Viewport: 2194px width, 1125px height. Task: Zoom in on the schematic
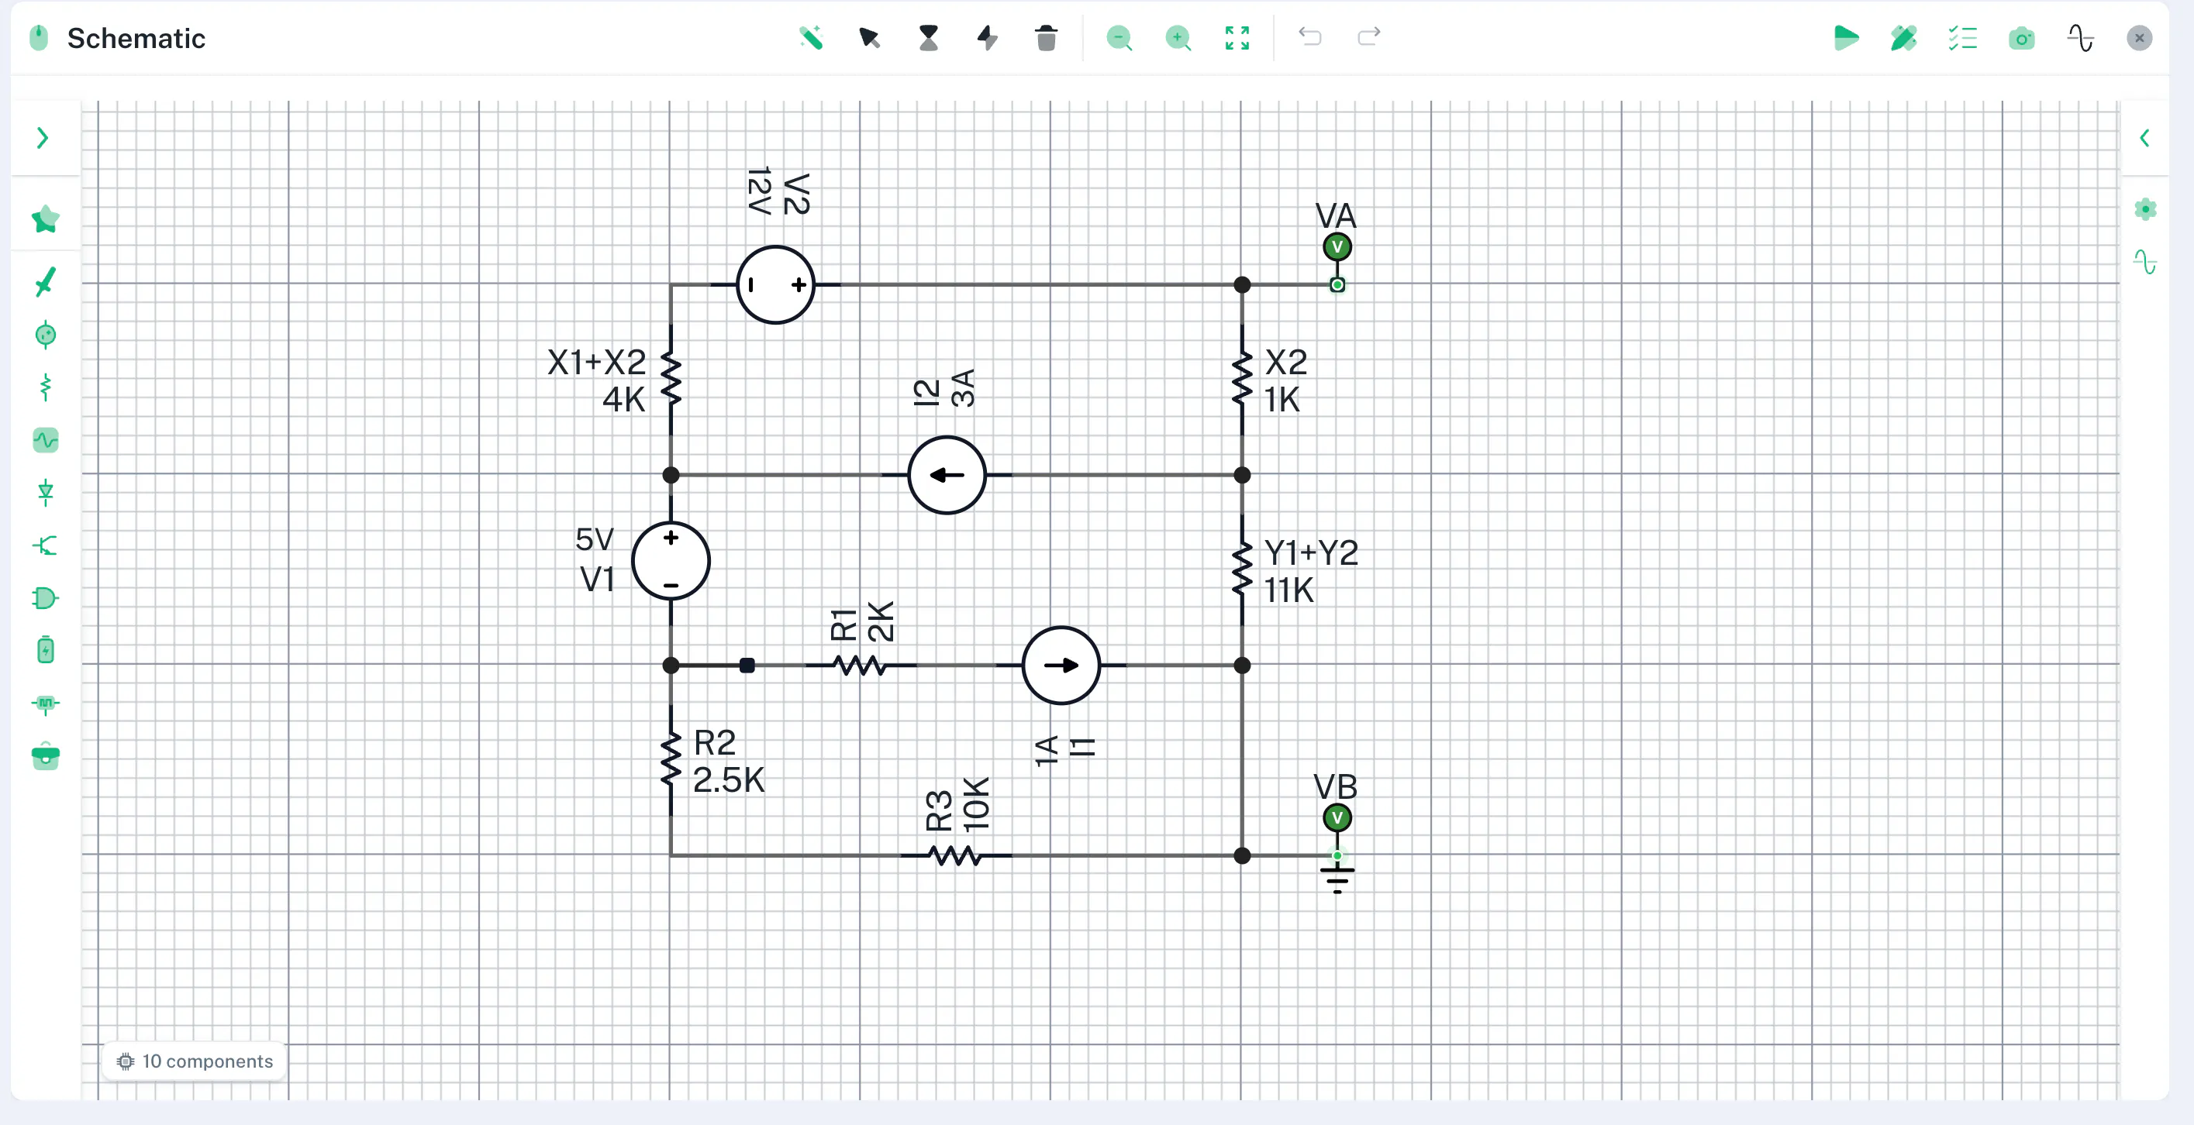(1178, 38)
